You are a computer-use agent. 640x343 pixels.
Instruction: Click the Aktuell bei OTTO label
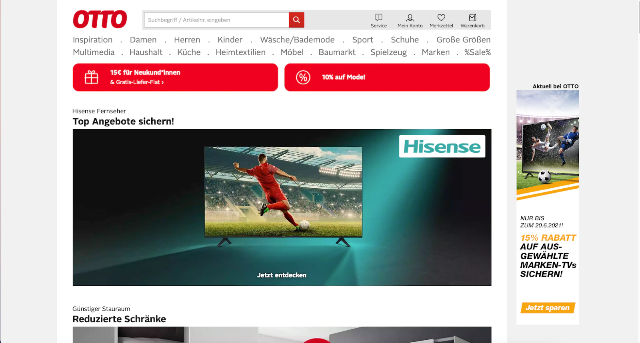pyautogui.click(x=556, y=86)
